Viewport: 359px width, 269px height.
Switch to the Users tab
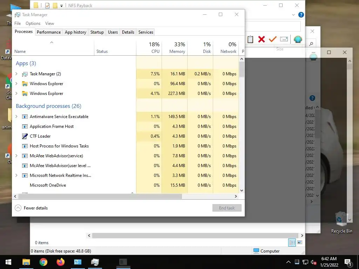pyautogui.click(x=113, y=32)
